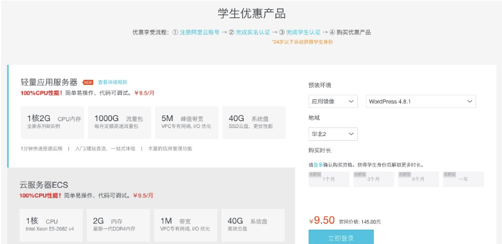This screenshot has width=502, height=244.
Task: Click 丰富的应用管理功能 text
Action: [x=170, y=149]
